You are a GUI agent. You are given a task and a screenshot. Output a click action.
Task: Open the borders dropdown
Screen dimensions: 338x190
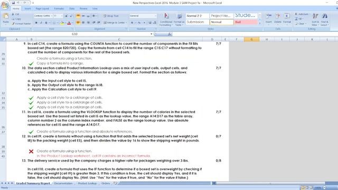click(x=58, y=23)
